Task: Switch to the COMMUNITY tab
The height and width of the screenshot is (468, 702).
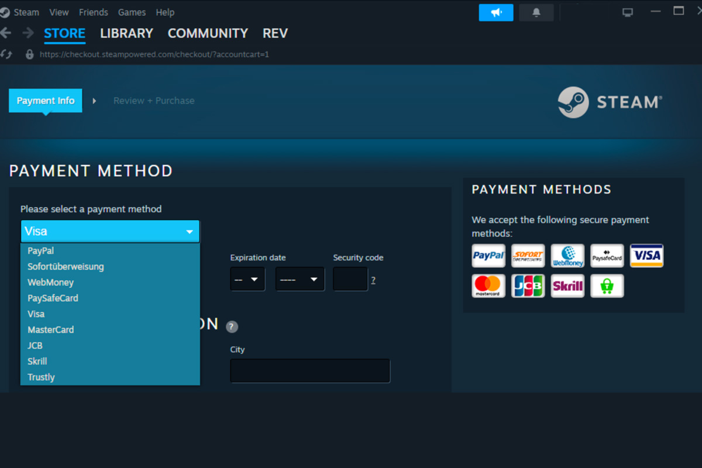Action: [x=208, y=33]
